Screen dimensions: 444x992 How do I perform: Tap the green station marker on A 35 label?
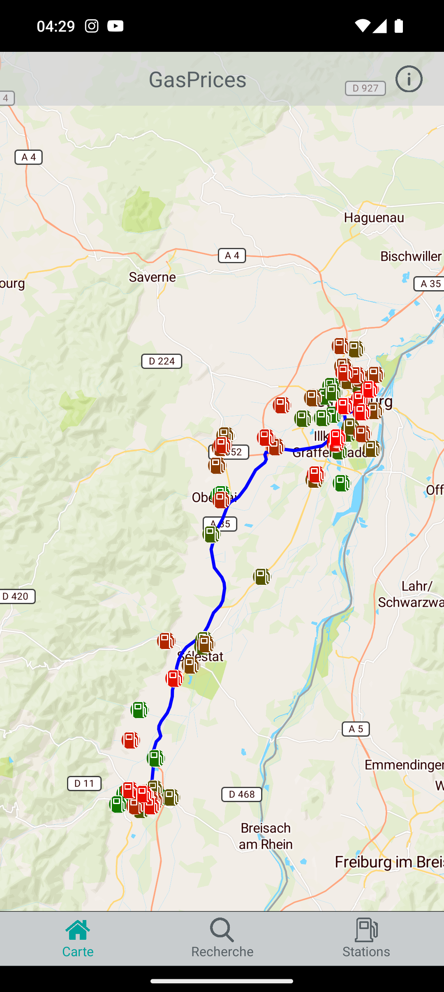[x=211, y=534]
